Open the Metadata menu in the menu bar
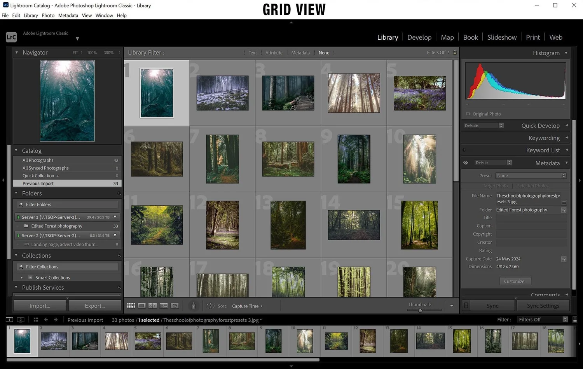Screen dimensions: 583x369 pyautogui.click(x=68, y=15)
